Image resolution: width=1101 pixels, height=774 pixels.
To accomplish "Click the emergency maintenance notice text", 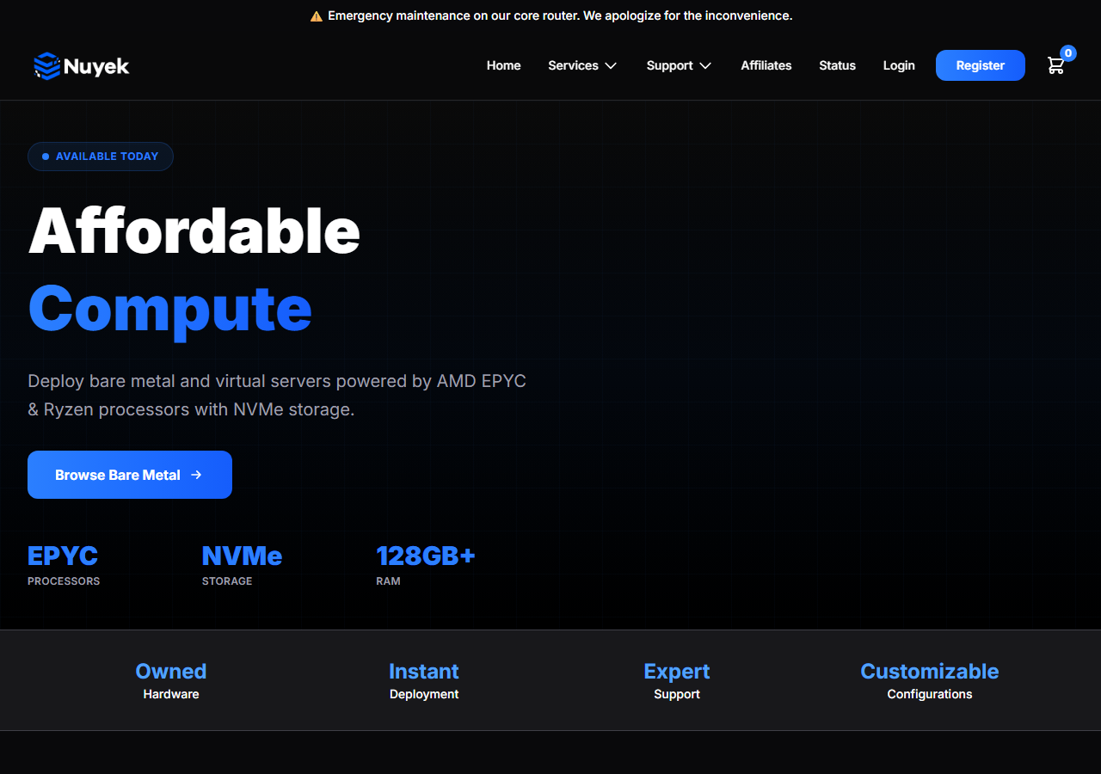I will [560, 15].
